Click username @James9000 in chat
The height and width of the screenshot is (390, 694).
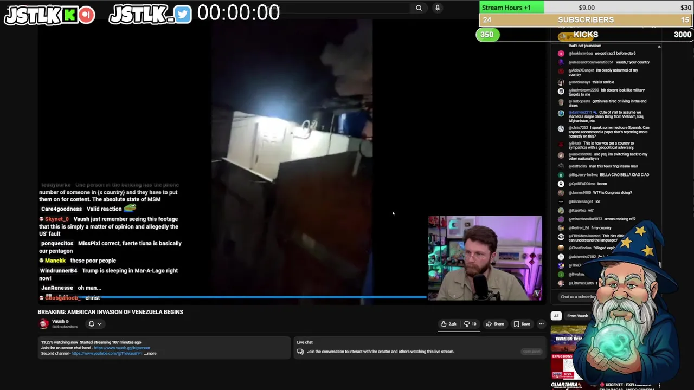point(580,193)
